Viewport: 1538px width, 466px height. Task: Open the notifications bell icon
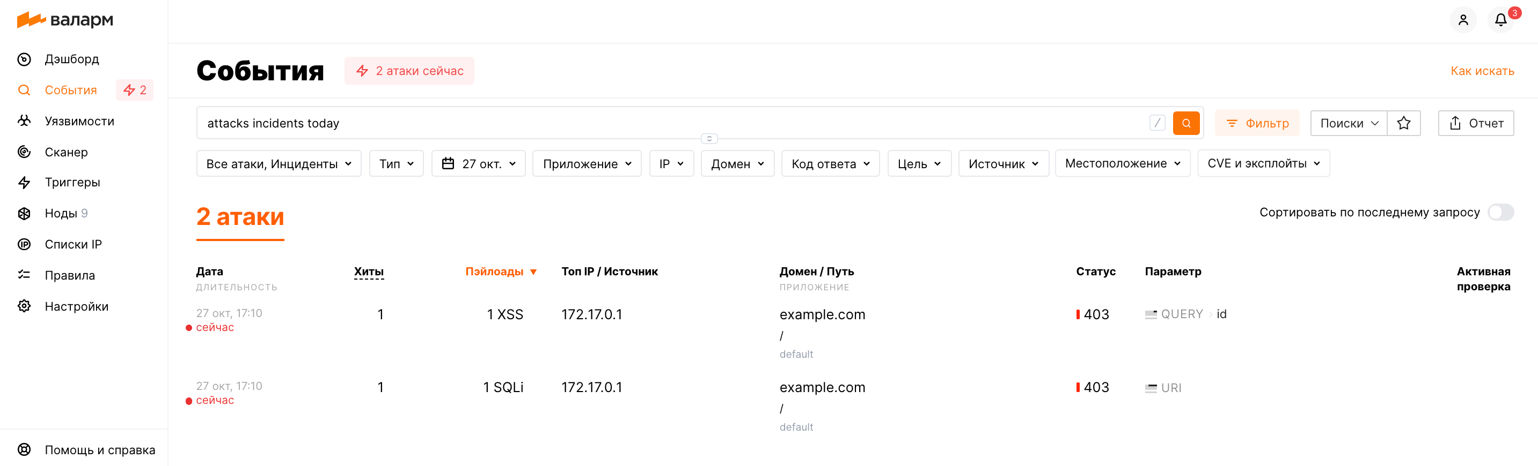[x=1500, y=20]
